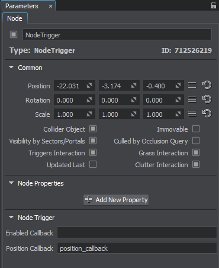Screen dimensions: 219x268
Task: Click the Enabled Callback input field
Action: point(137,232)
